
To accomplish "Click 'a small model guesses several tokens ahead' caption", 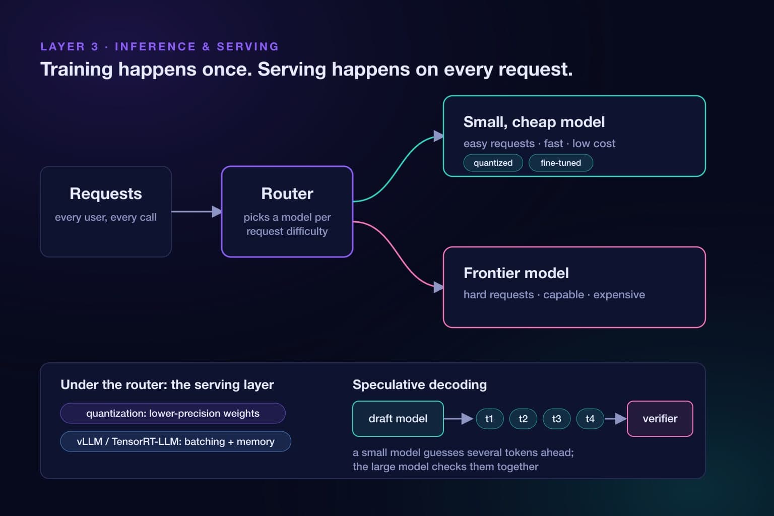I will pos(463,453).
